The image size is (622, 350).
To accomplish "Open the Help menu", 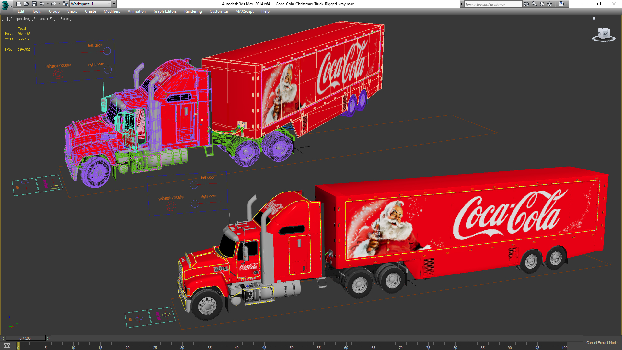I will (x=265, y=11).
